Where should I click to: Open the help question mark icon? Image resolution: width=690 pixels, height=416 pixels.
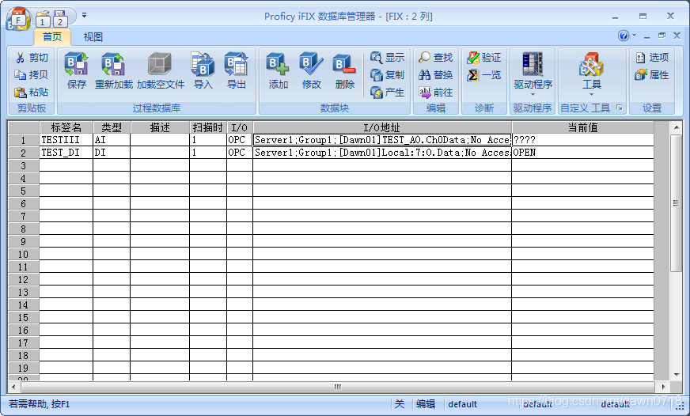(623, 36)
